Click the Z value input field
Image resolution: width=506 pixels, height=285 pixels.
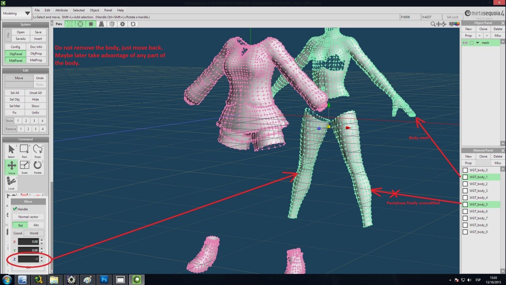click(28, 259)
